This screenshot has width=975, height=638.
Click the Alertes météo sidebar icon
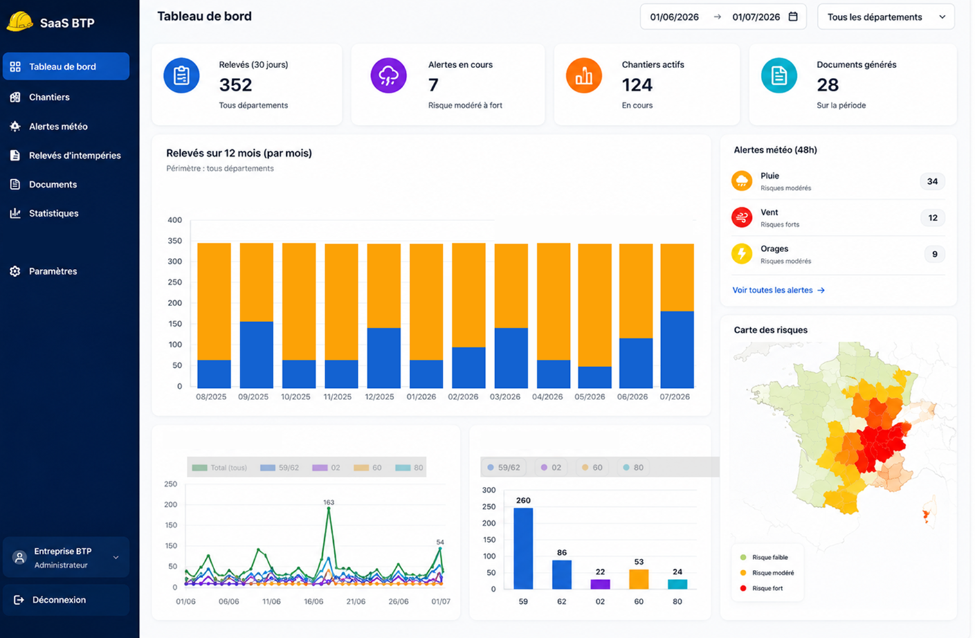click(x=15, y=127)
